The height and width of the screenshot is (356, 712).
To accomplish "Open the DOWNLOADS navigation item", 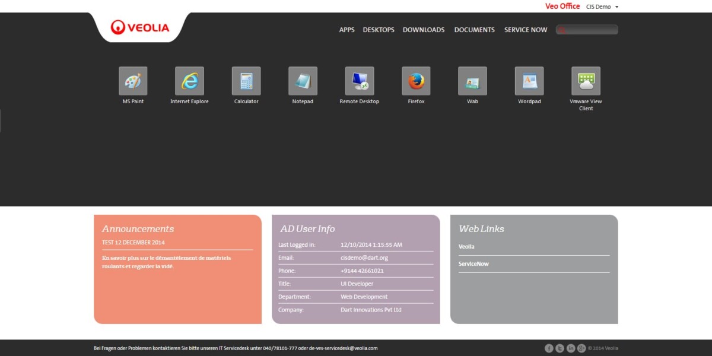I will coord(424,30).
